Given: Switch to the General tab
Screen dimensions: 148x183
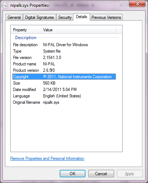Looking at the screenshot, I should coord(14,17).
